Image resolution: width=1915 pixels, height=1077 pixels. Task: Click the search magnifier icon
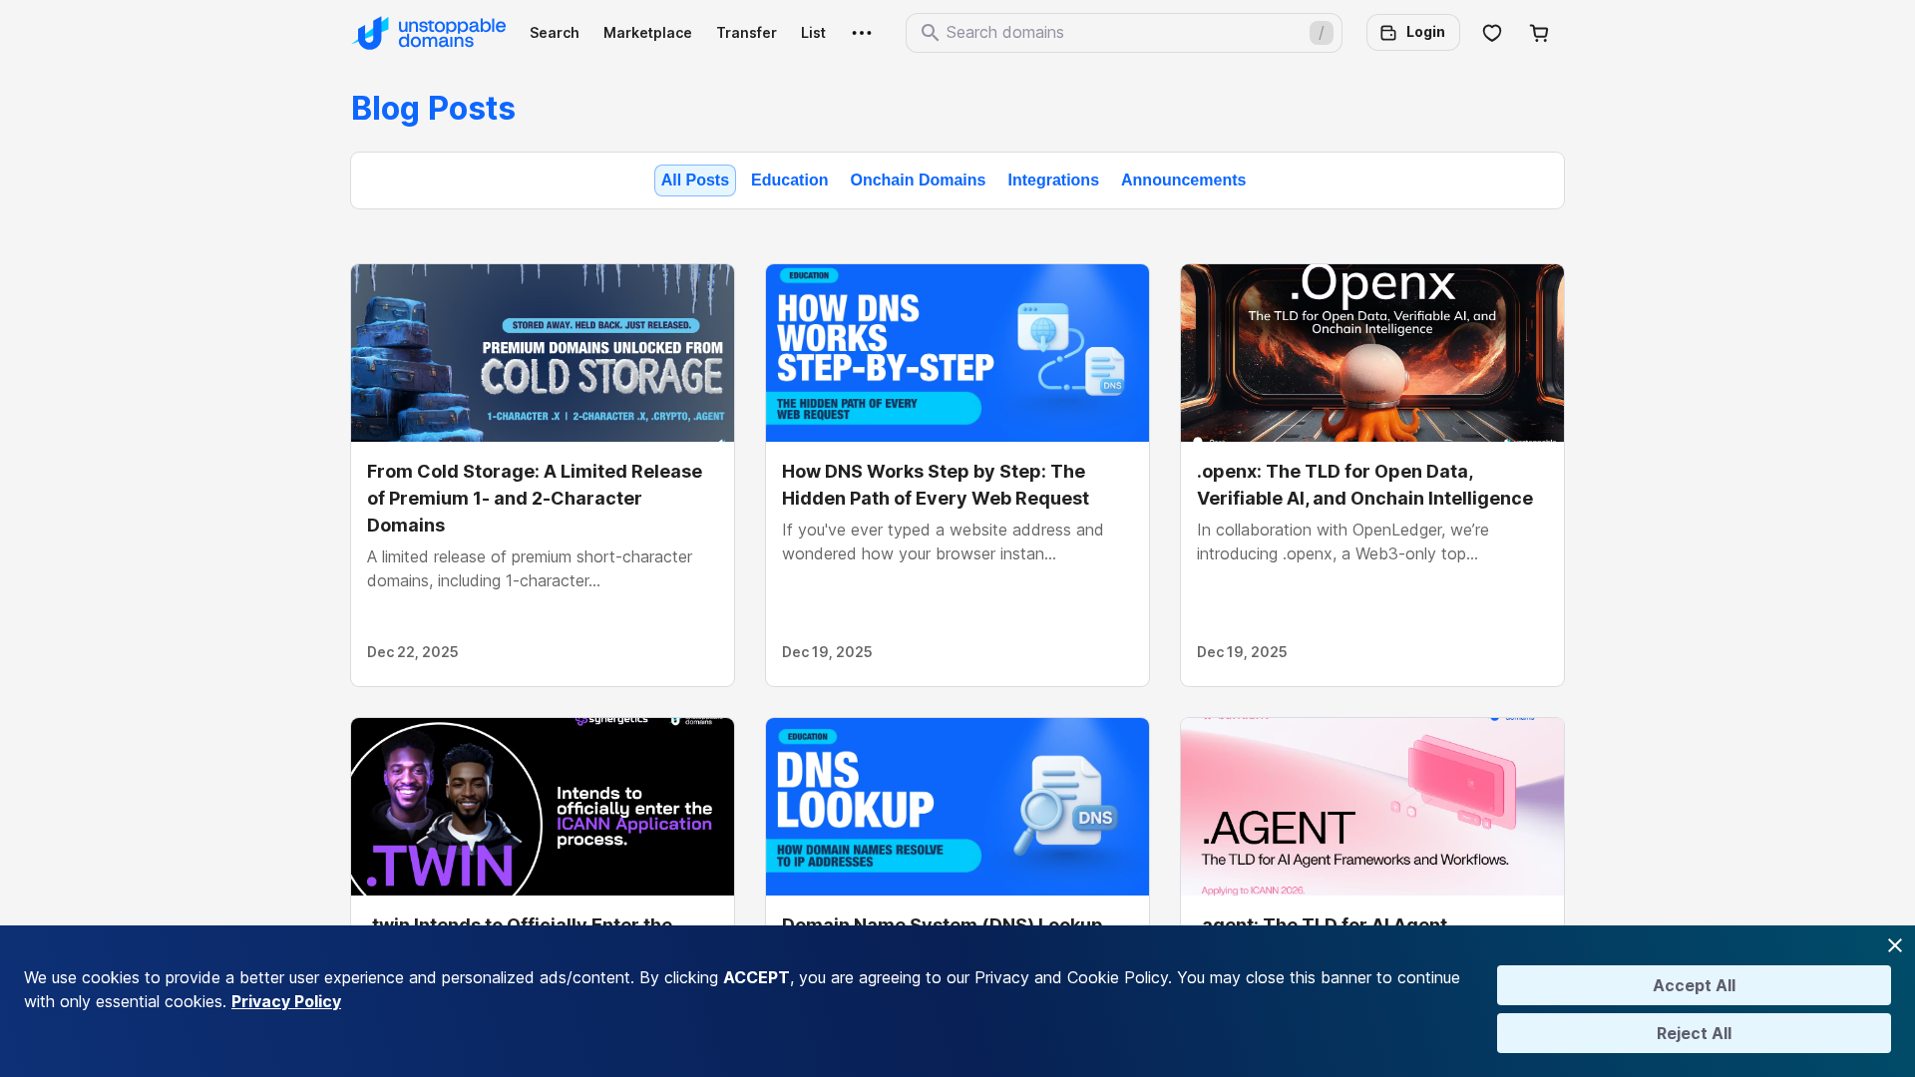coord(930,33)
